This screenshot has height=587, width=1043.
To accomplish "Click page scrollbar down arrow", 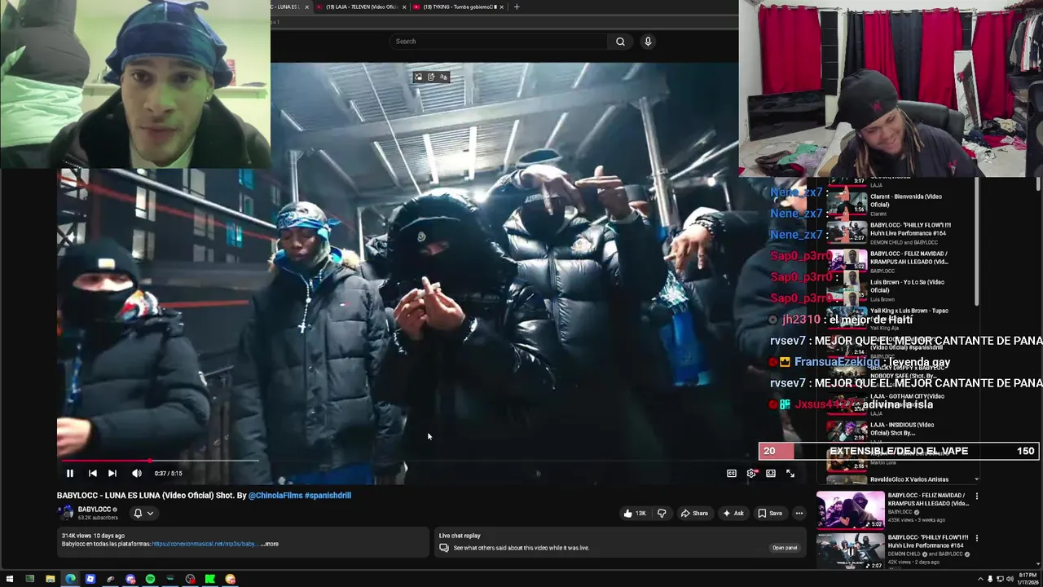I will tap(1037, 563).
